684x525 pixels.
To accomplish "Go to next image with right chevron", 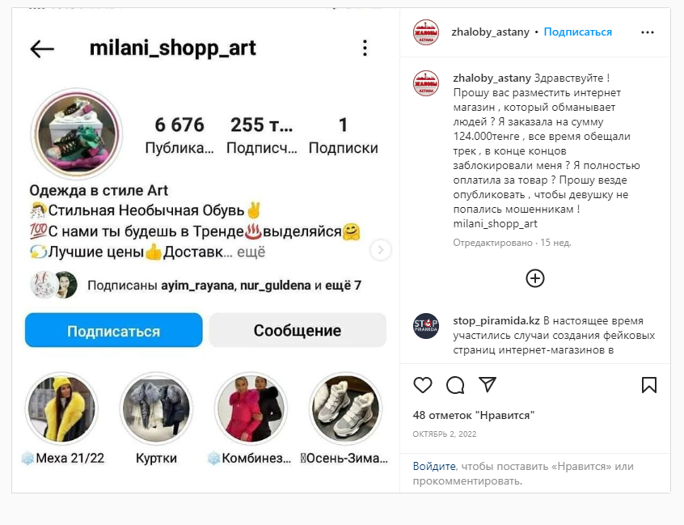I will pyautogui.click(x=380, y=250).
